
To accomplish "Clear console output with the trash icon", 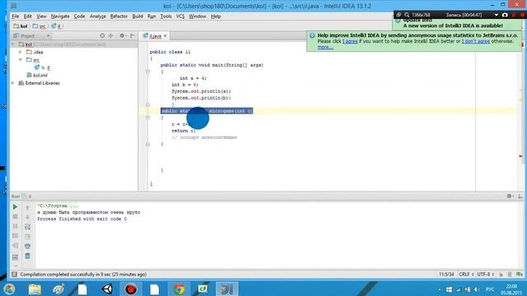I will (x=27, y=256).
